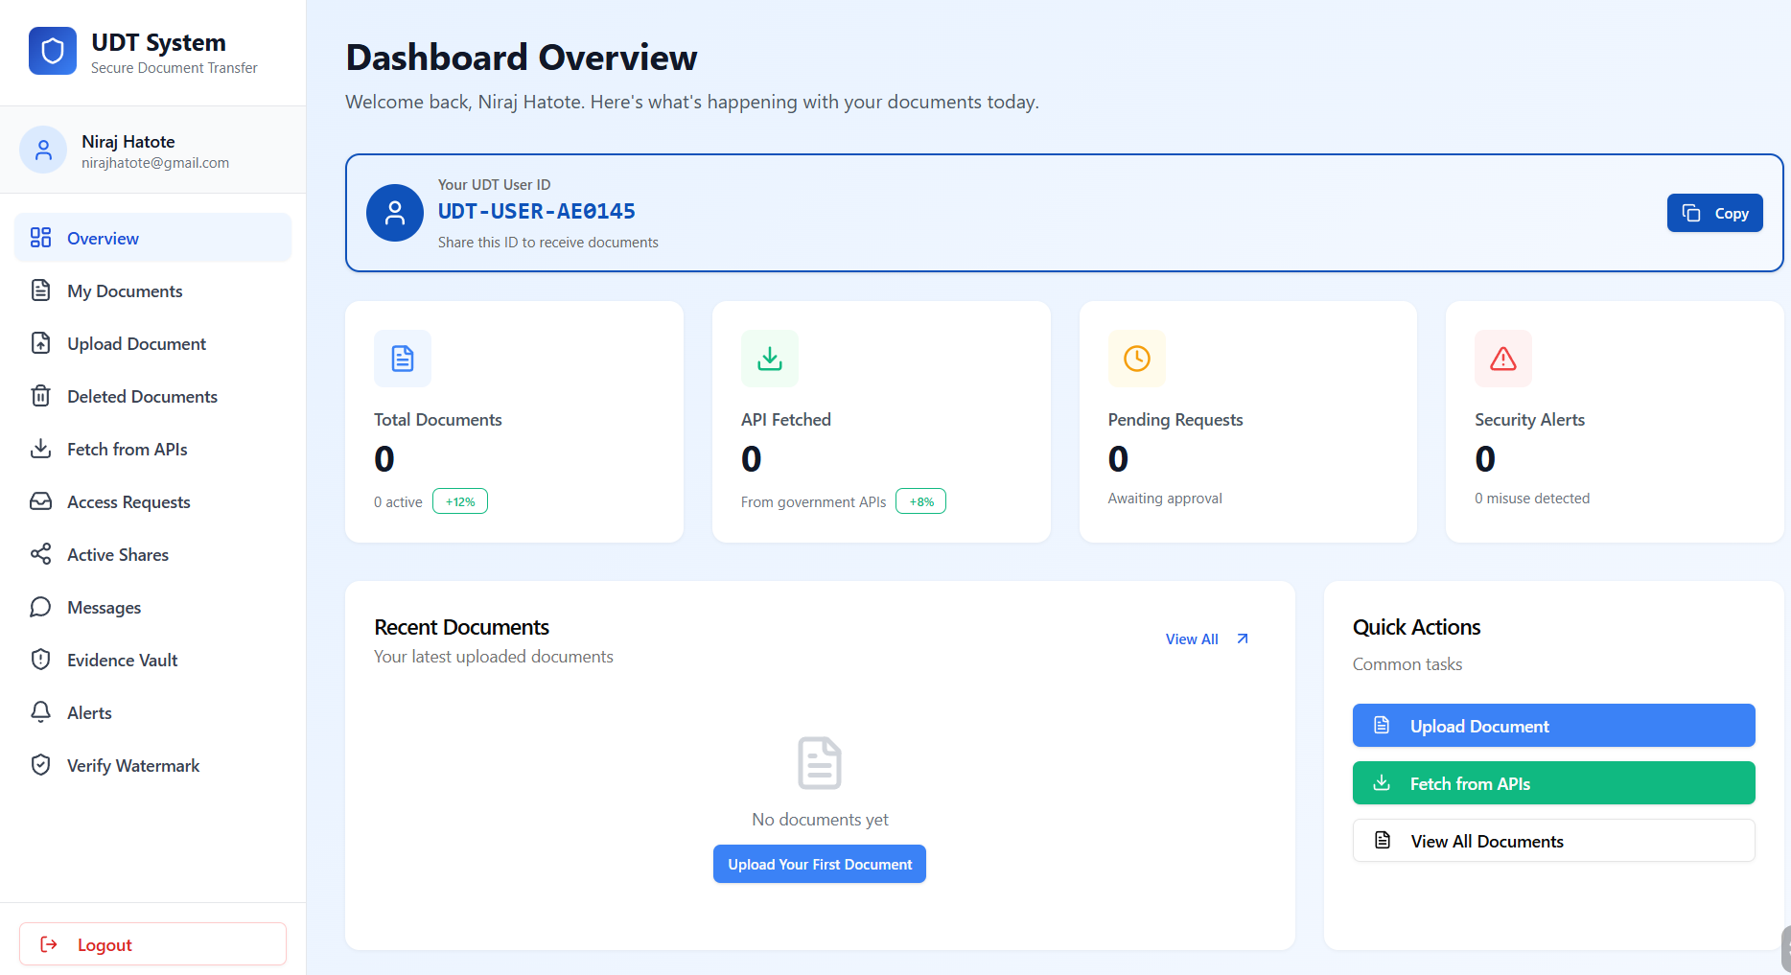Click the Deleted Documents trash icon
Image resolution: width=1791 pixels, height=975 pixels.
click(40, 396)
